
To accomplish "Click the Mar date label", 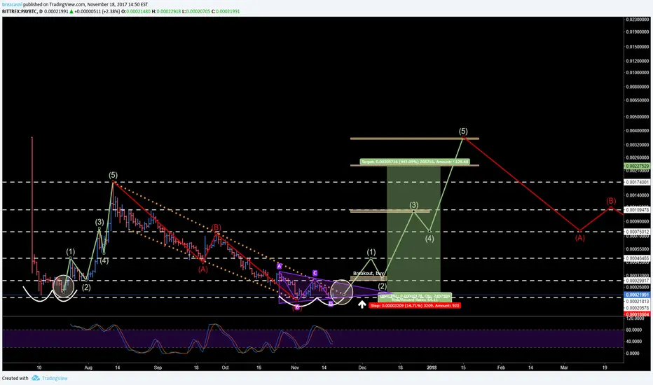I will coord(564,367).
